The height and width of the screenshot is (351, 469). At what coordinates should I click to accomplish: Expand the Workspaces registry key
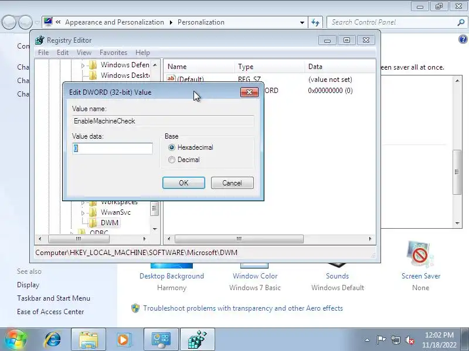(83, 202)
